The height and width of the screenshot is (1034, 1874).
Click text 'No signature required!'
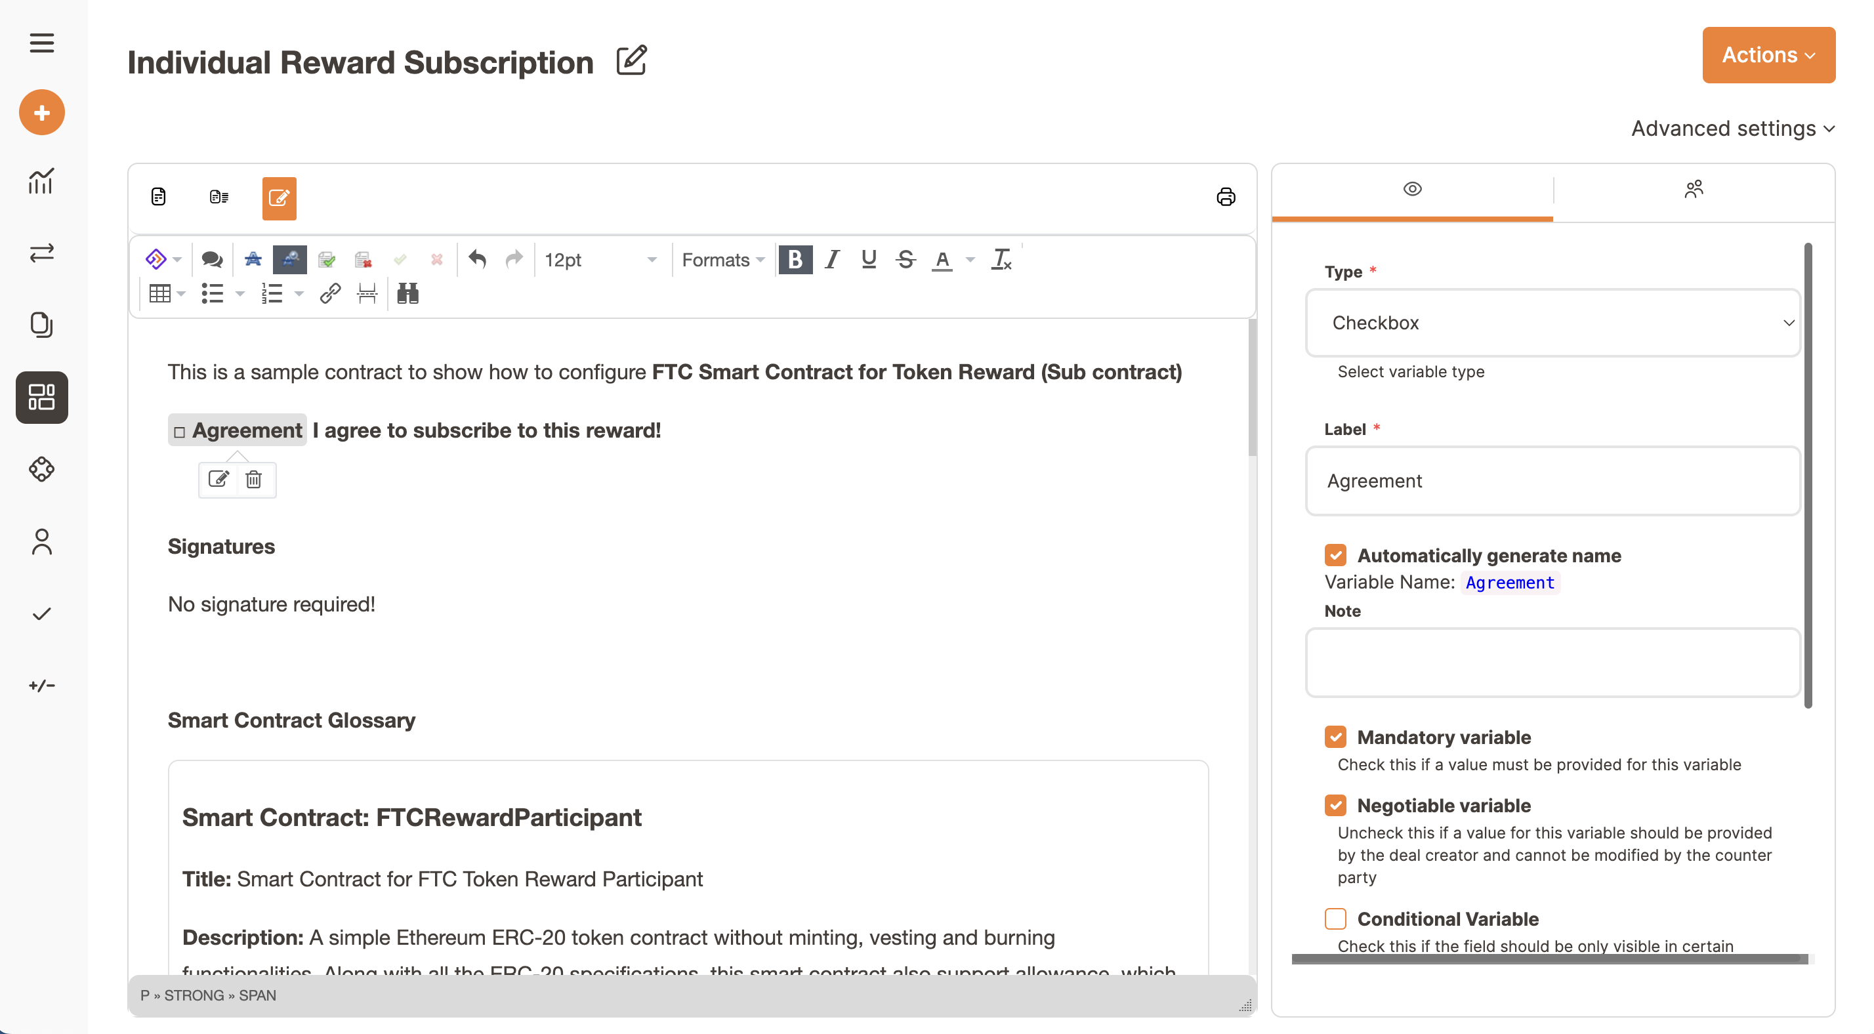pos(272,604)
